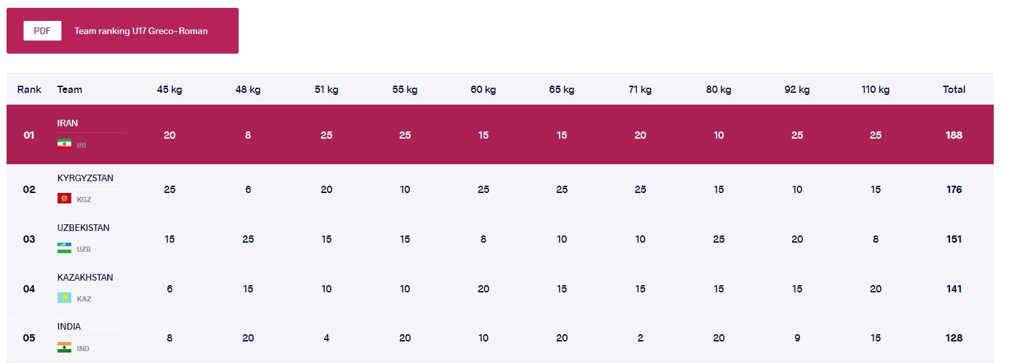The width and height of the screenshot is (1016, 363).
Task: Click the India flag icon
Action: tap(64, 348)
